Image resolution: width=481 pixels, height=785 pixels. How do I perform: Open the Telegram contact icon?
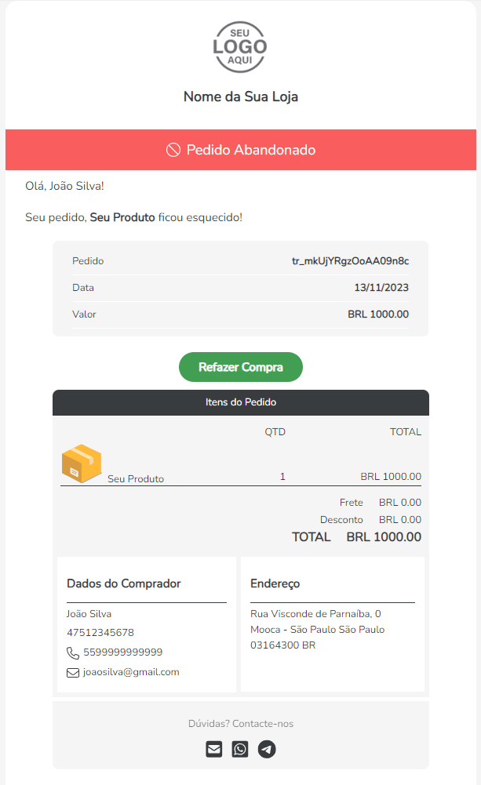(267, 749)
